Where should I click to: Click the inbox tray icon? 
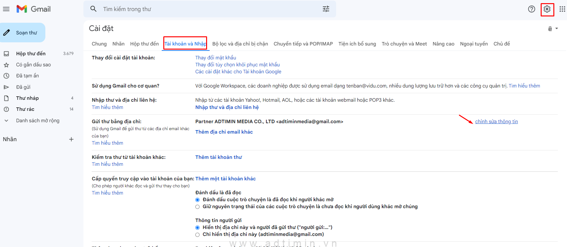6,54
